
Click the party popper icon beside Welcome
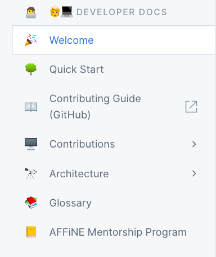tap(31, 40)
